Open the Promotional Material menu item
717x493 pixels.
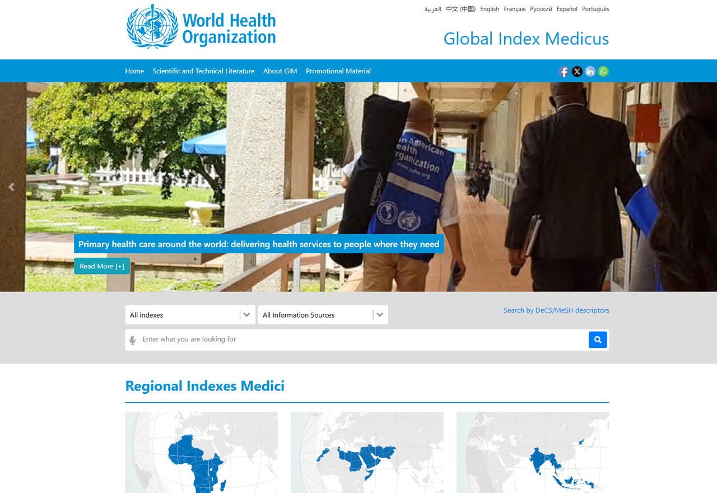point(338,71)
